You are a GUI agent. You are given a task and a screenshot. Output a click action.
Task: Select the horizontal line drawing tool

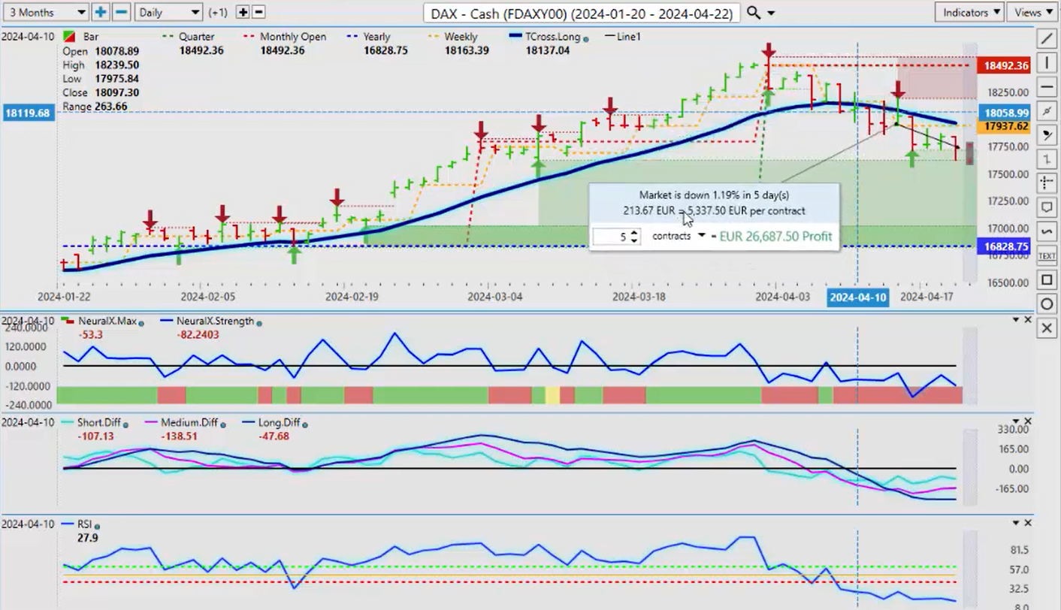(x=1047, y=87)
